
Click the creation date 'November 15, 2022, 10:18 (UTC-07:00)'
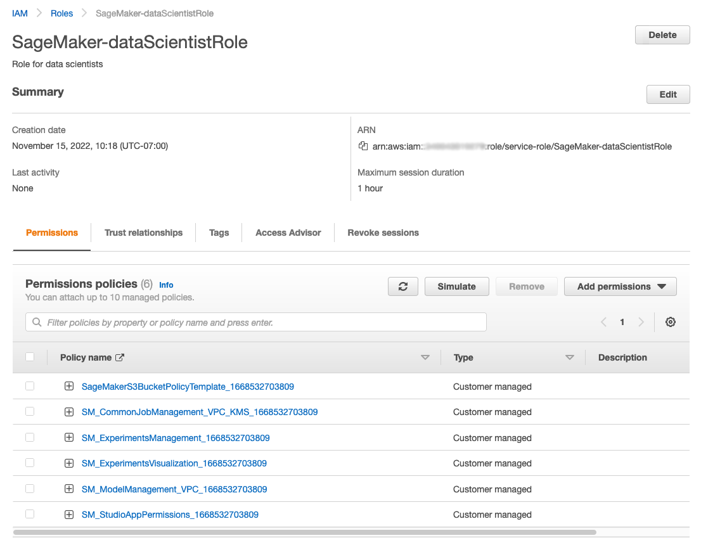pos(90,146)
